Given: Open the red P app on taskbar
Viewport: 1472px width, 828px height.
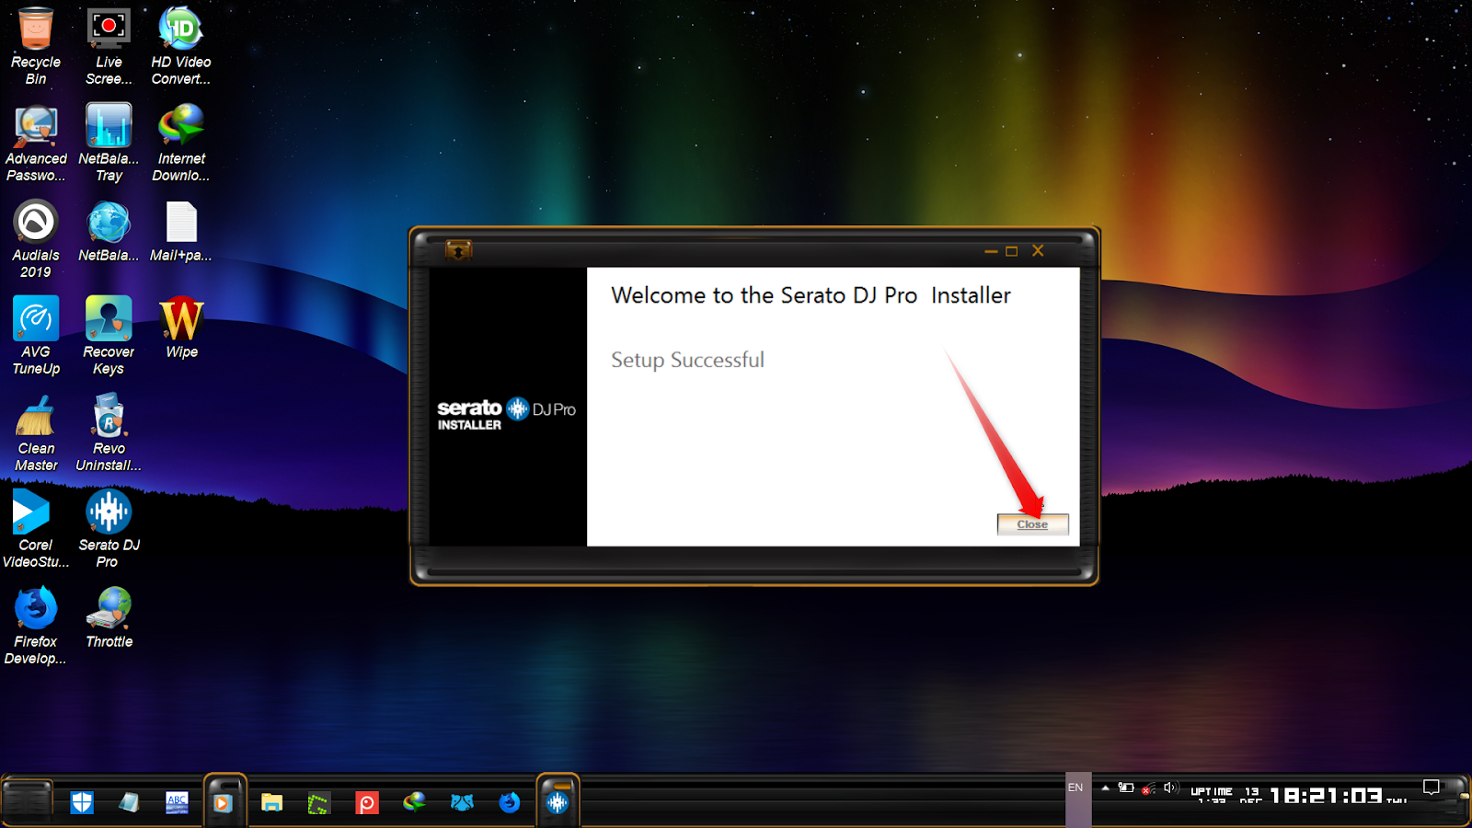Looking at the screenshot, I should [x=366, y=803].
